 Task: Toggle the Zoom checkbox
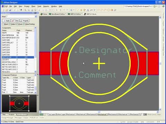pyautogui.click(x=17, y=24)
